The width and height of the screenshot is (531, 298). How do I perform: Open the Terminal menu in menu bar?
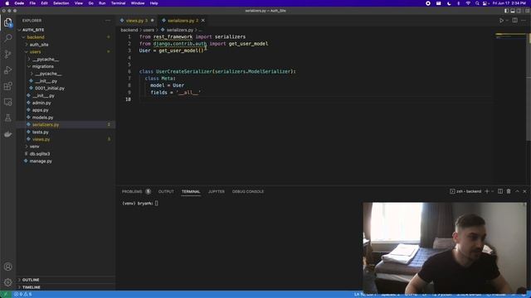118,3
